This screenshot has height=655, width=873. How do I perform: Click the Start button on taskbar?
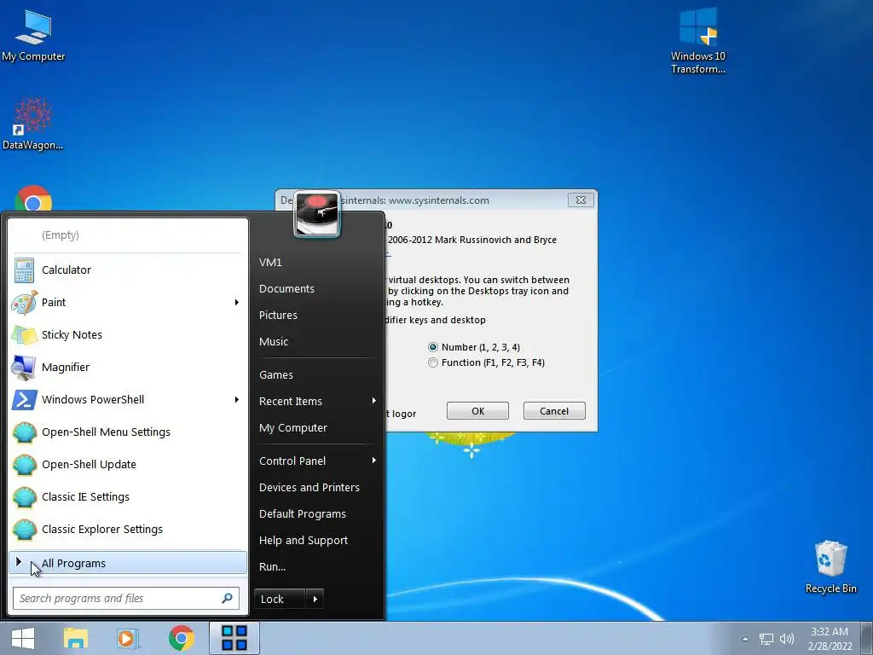point(23,638)
